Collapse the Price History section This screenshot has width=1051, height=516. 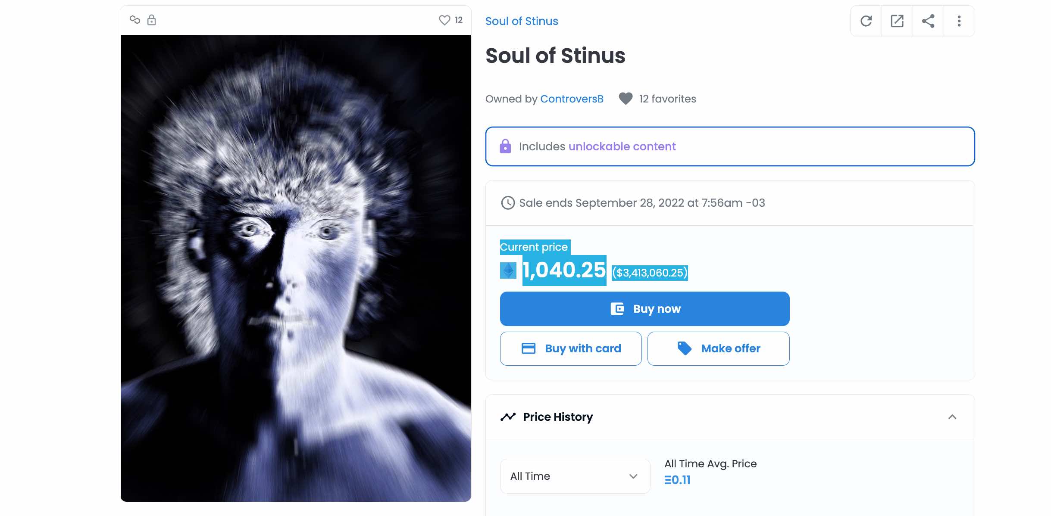coord(952,417)
